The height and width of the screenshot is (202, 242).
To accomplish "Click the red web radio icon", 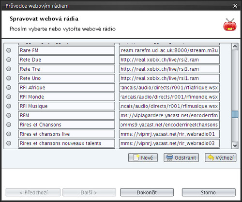I will click(x=230, y=24).
